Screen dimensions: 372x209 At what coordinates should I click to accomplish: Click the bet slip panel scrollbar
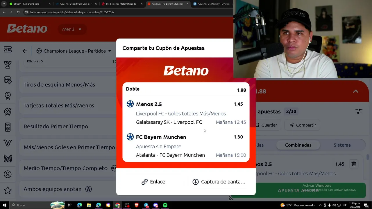tap(368, 157)
